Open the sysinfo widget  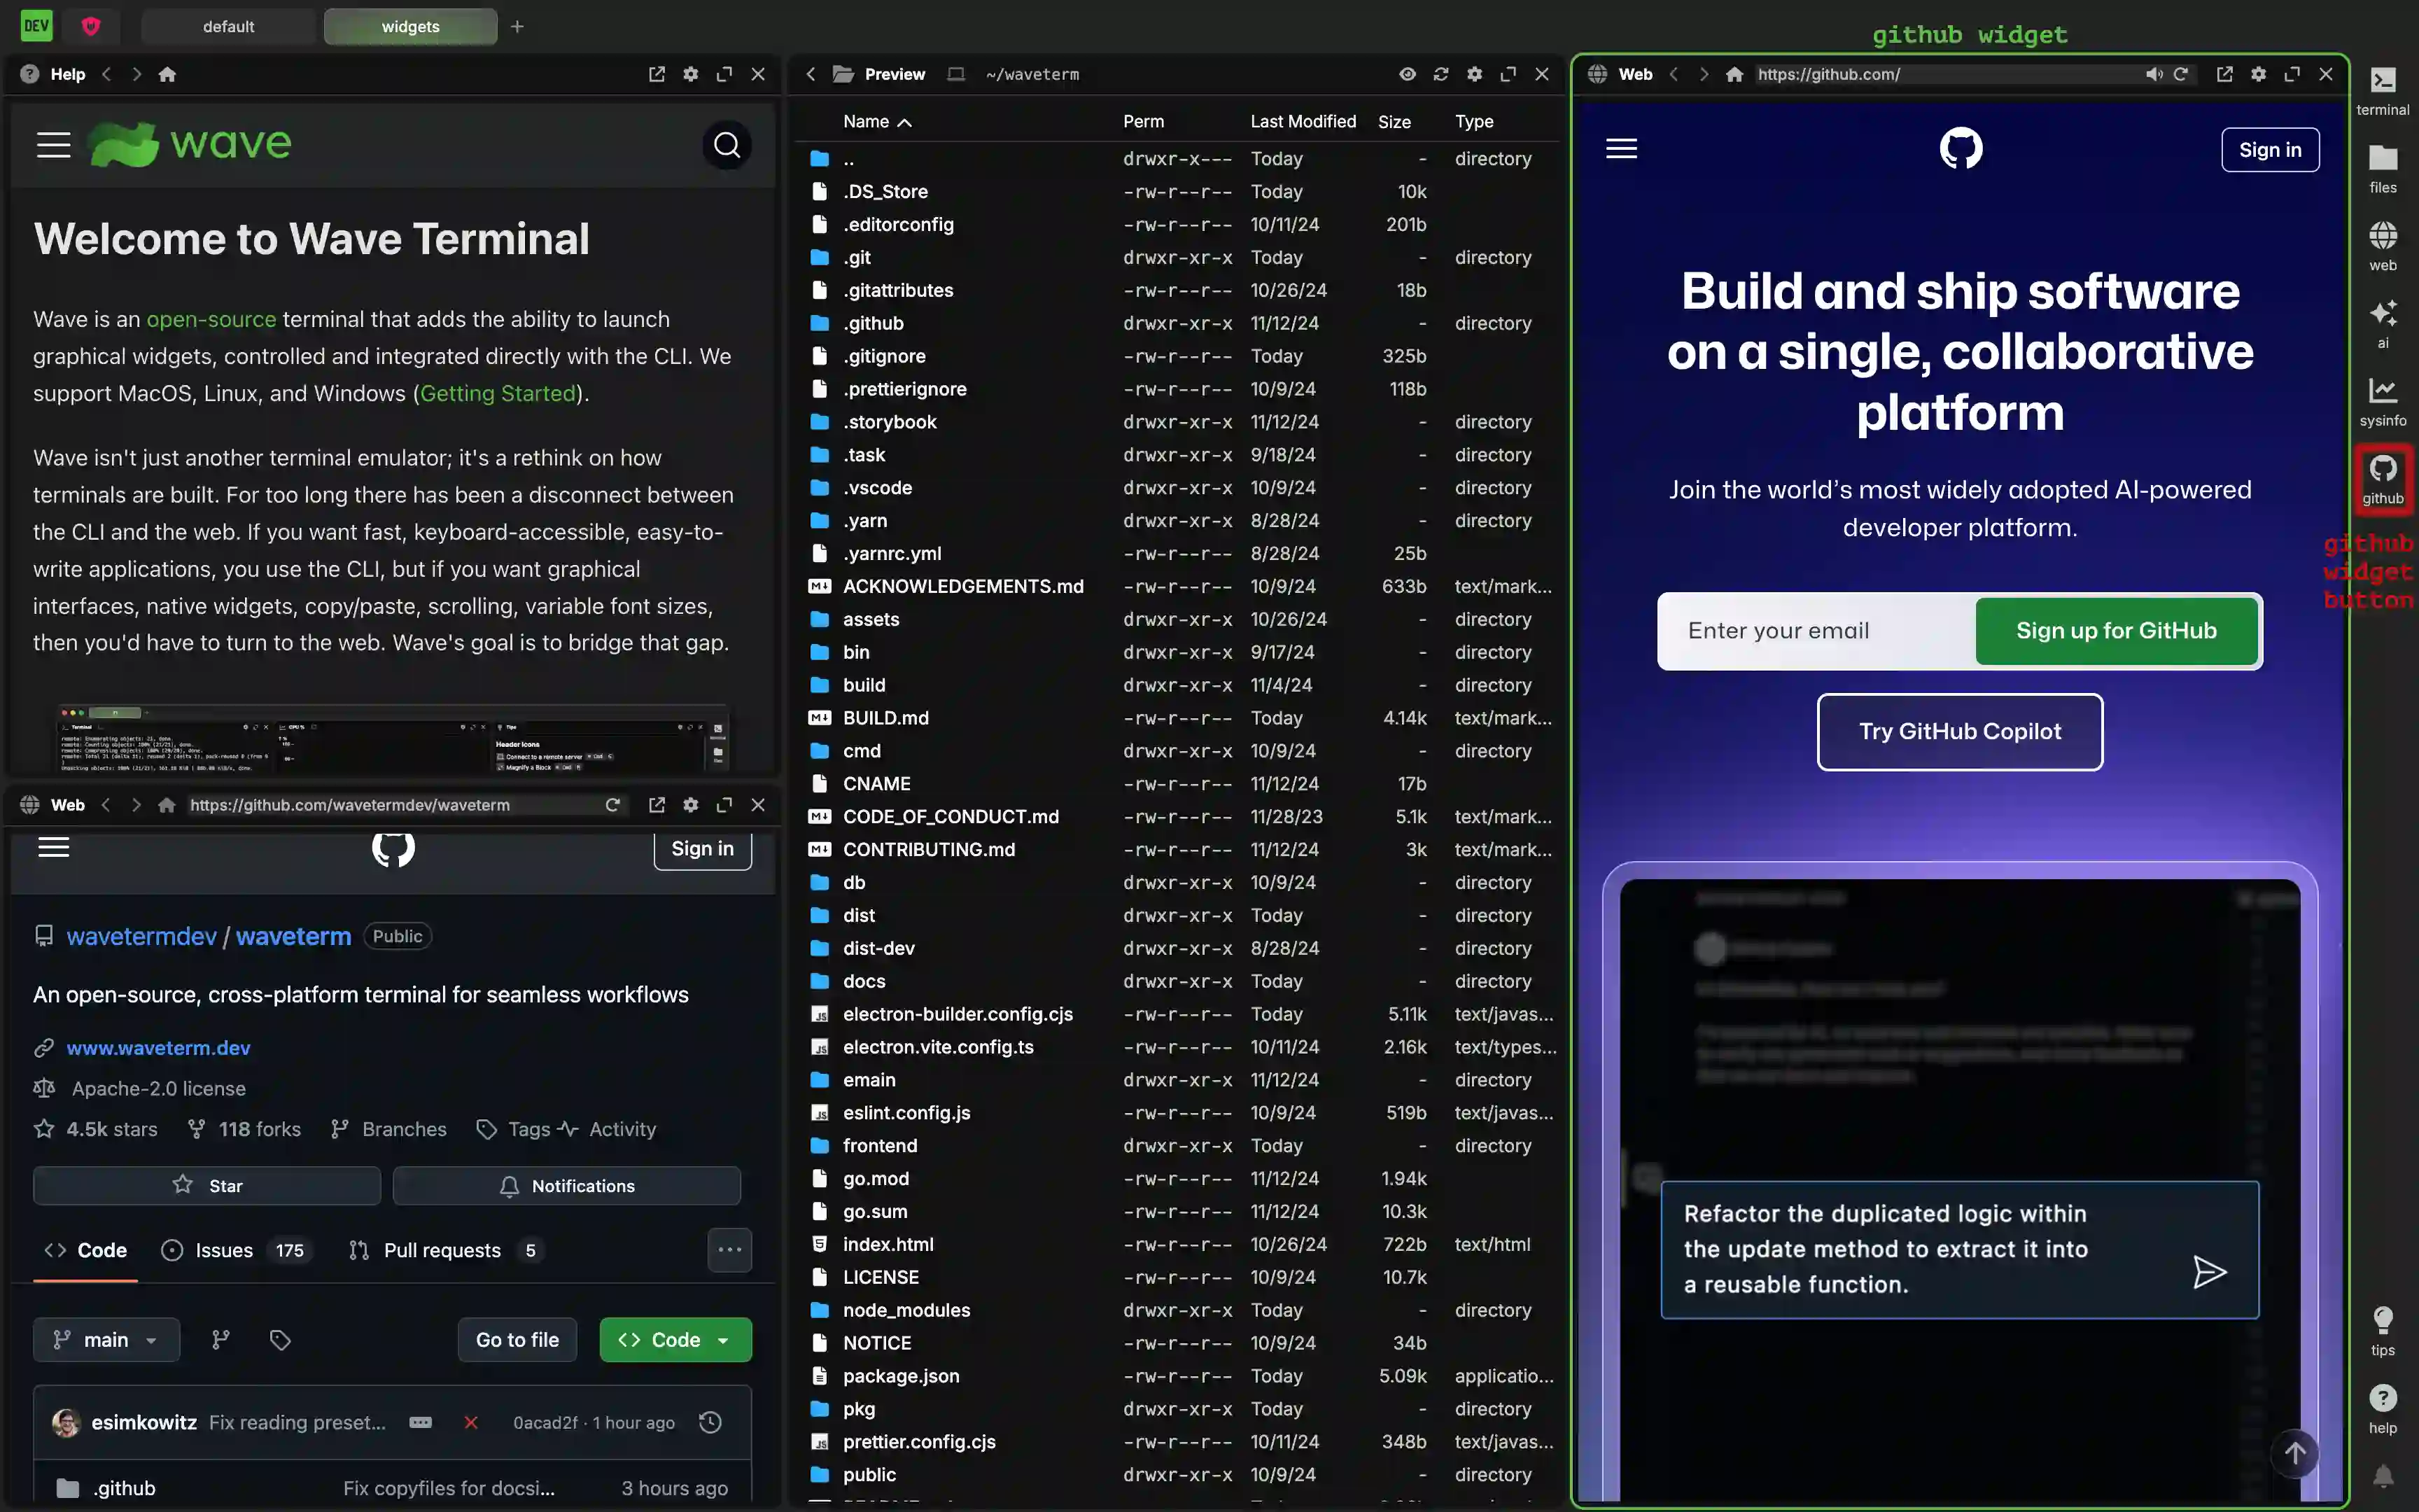coord(2383,401)
